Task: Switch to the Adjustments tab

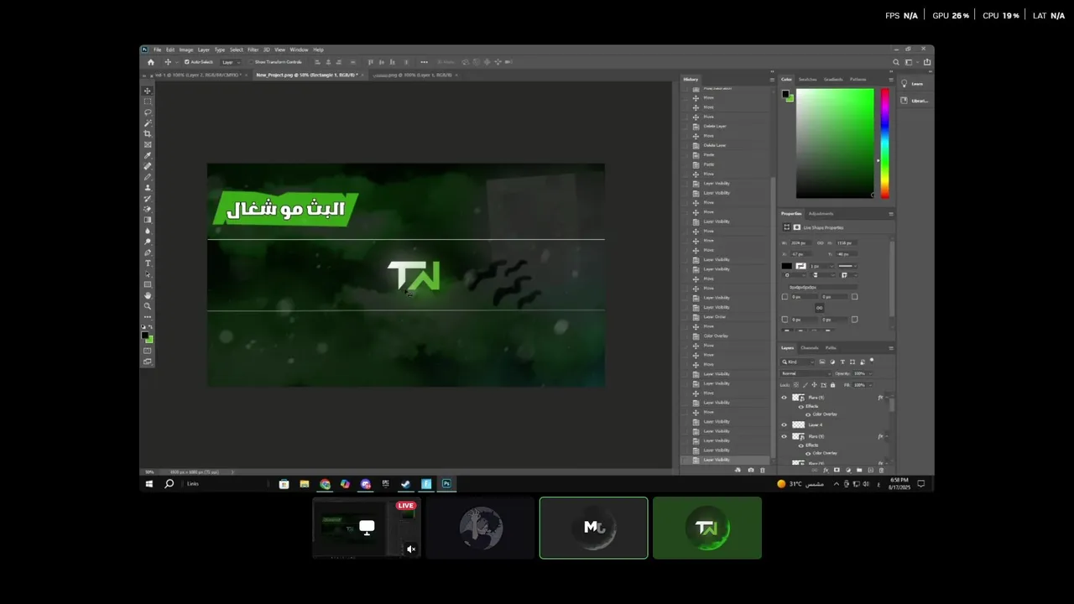Action: pos(821,214)
